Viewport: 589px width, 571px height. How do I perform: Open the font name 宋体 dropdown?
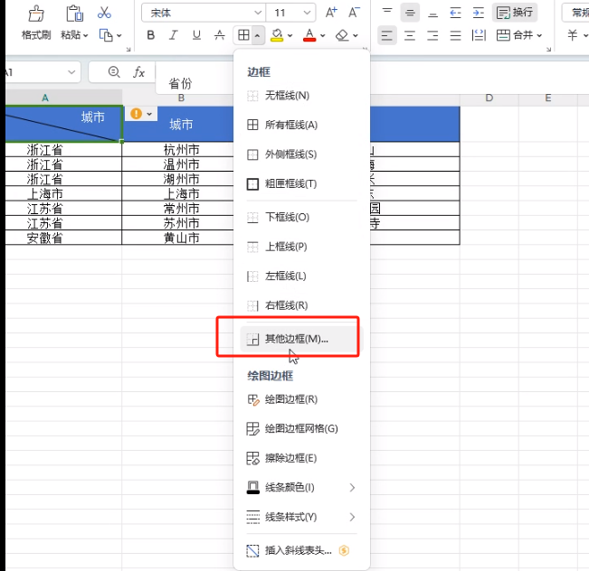point(258,13)
